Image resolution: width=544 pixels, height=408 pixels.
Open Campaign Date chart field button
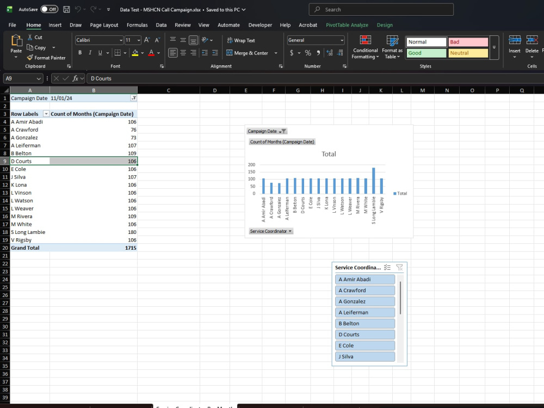pos(267,131)
